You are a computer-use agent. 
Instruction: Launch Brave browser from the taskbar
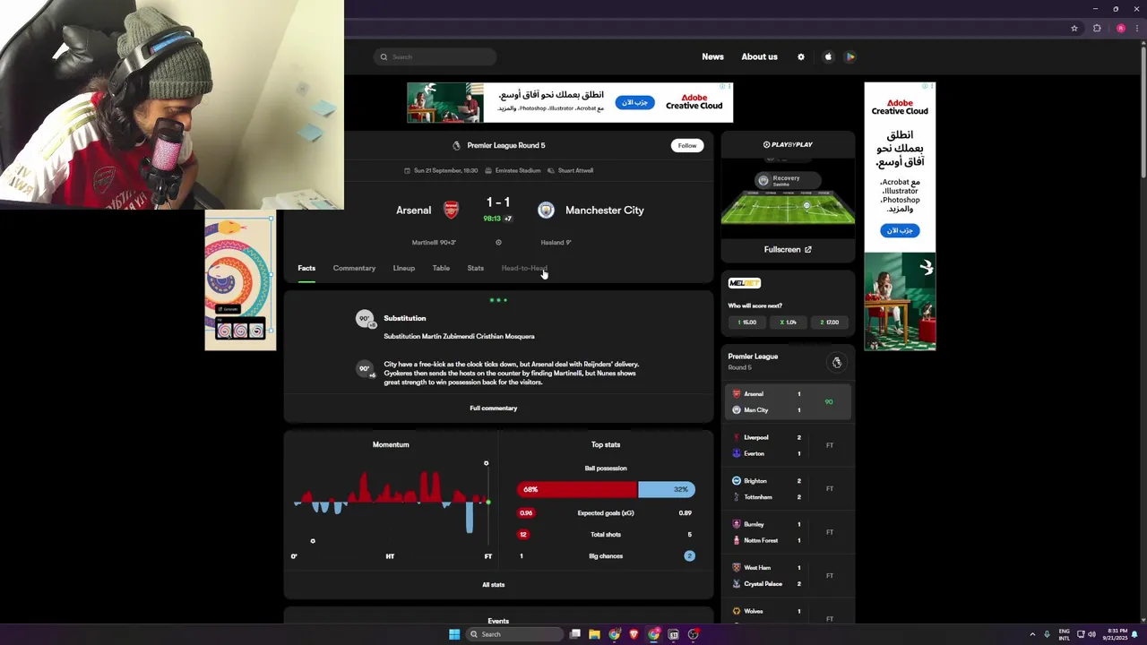634,634
